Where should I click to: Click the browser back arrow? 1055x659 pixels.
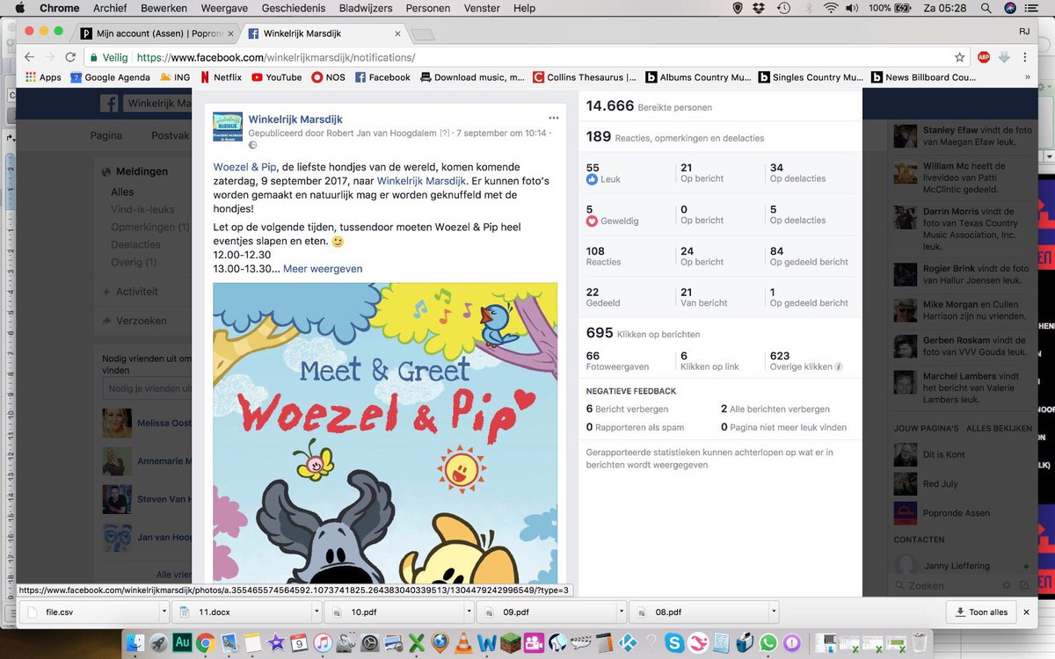(x=28, y=57)
